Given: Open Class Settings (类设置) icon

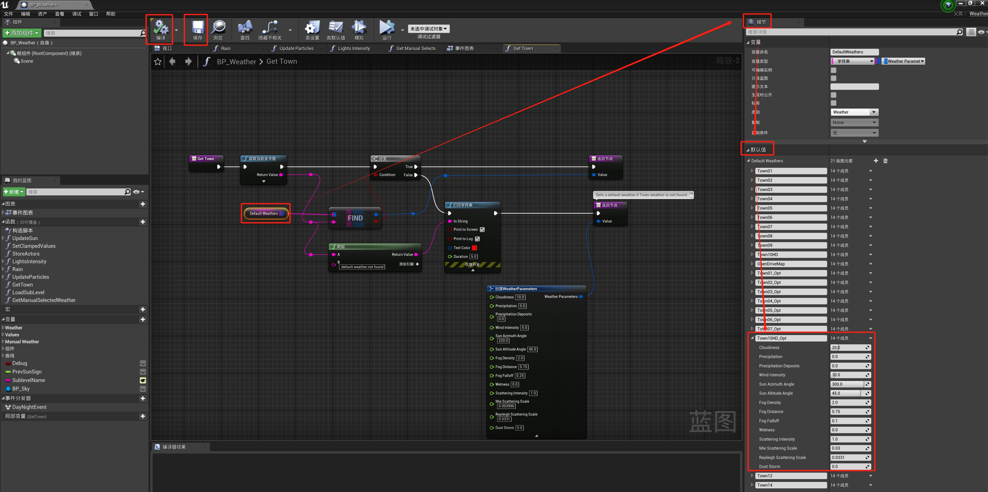Looking at the screenshot, I should [x=312, y=28].
